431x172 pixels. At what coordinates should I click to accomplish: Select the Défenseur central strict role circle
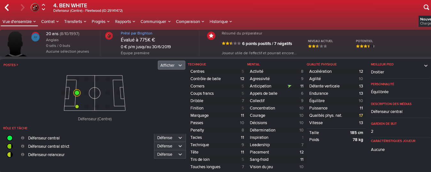(x=10, y=146)
